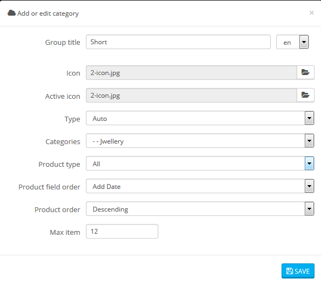Click the read-only Icon field with 2-icon.jpg

point(191,72)
